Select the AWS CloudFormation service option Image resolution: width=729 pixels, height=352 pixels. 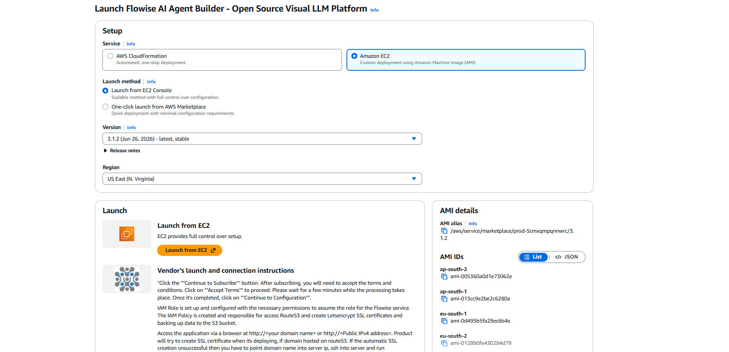[222, 60]
